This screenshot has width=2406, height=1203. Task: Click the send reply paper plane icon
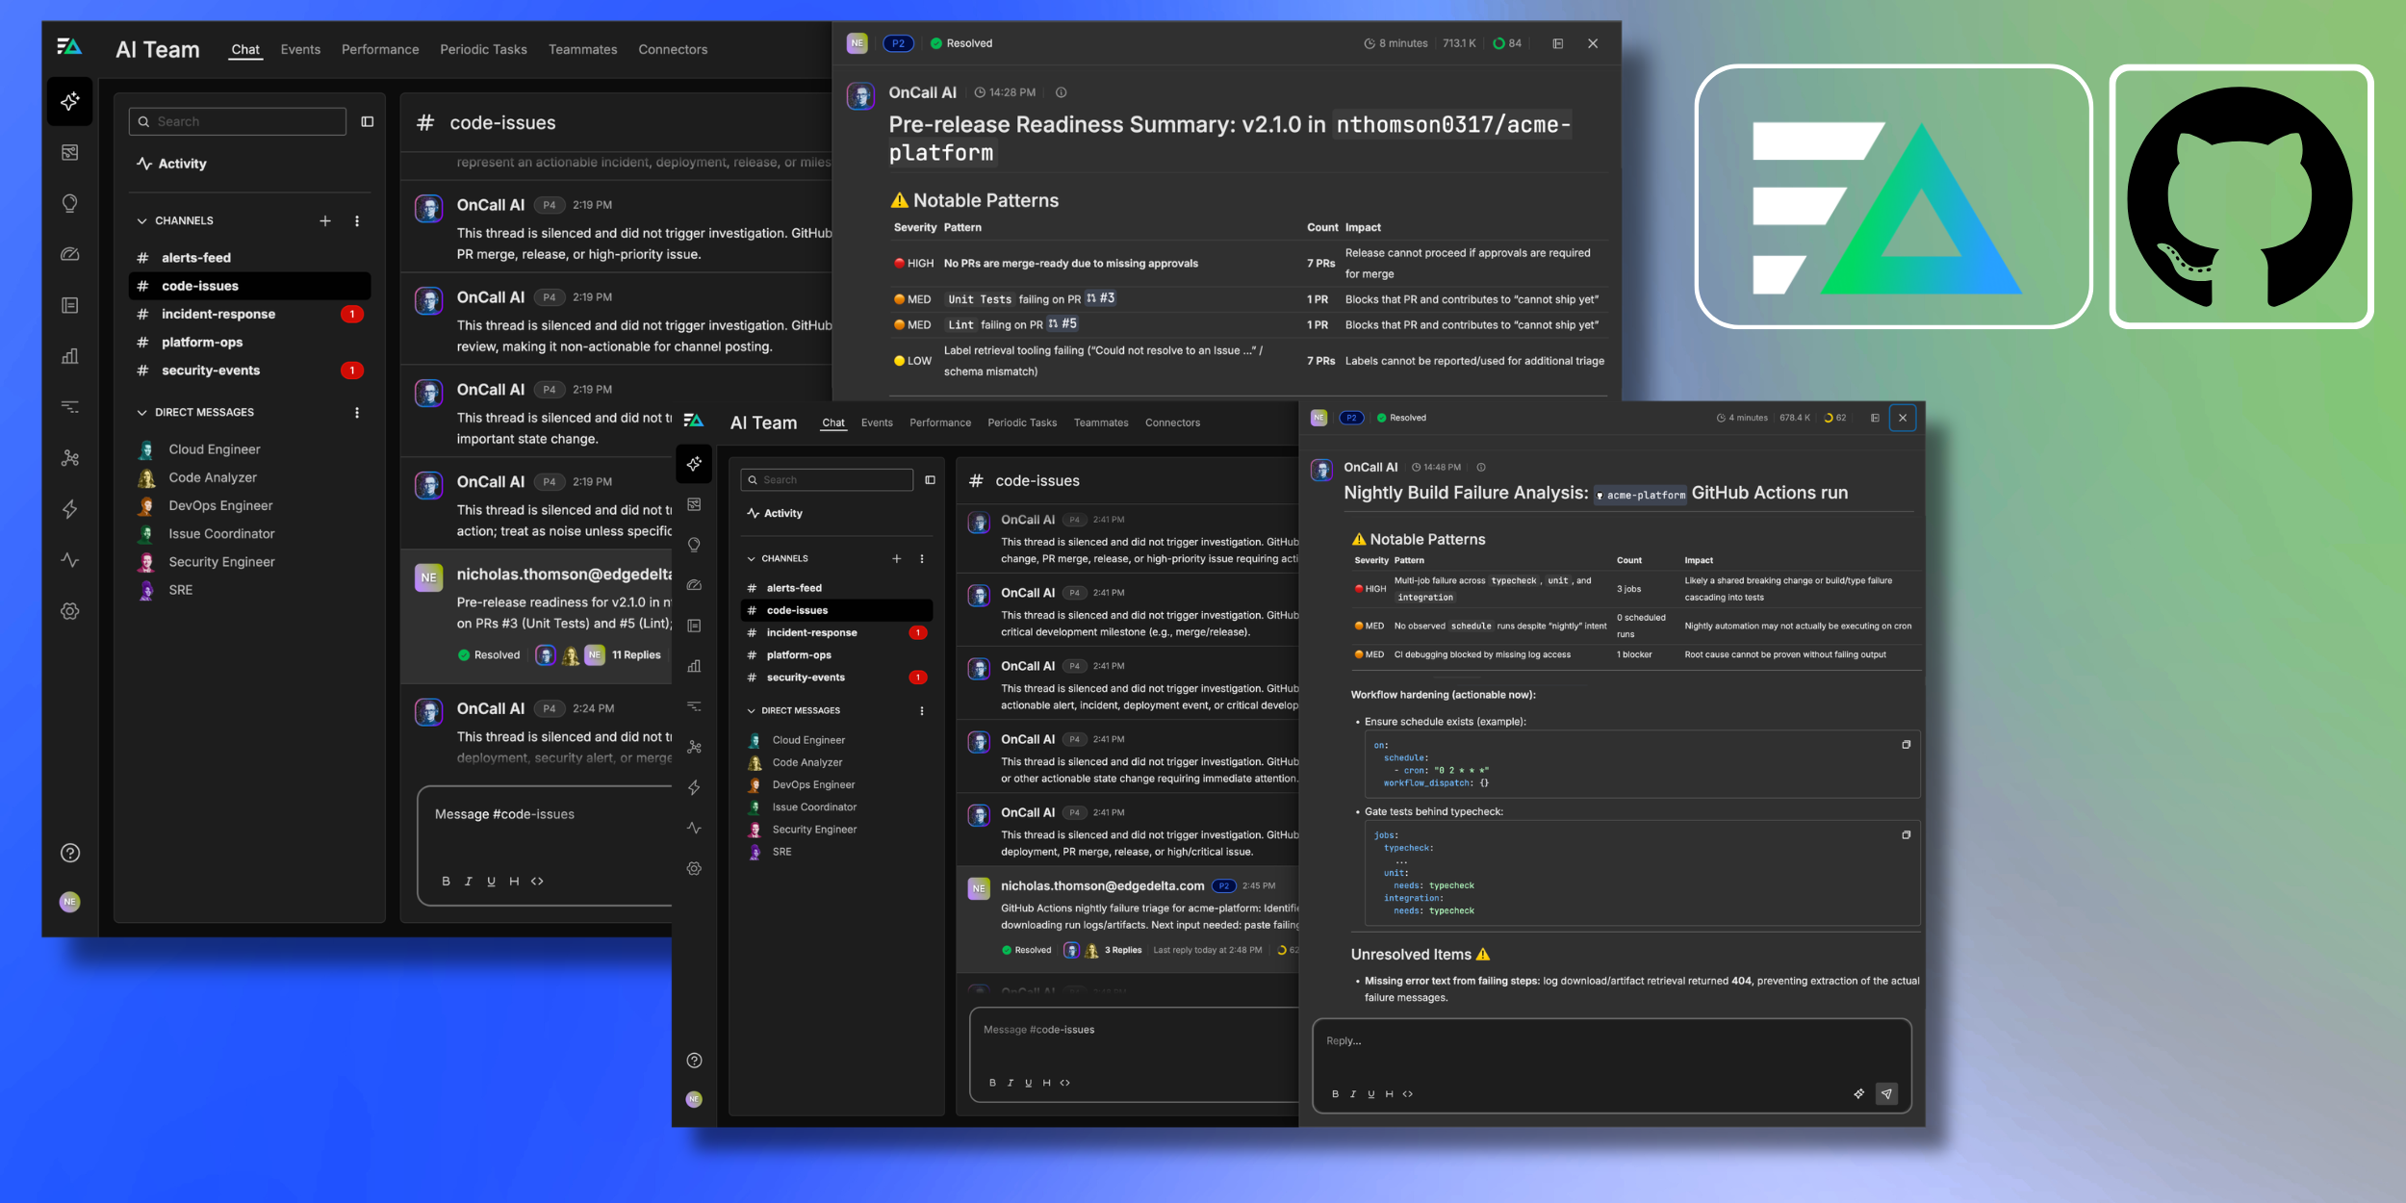point(1886,1093)
